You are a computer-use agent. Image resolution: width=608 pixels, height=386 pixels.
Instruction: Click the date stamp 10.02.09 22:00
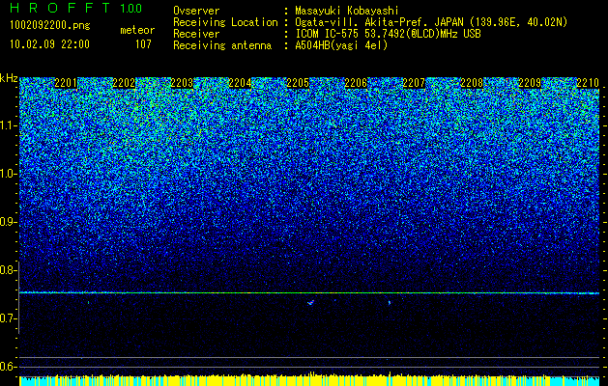pos(49,44)
